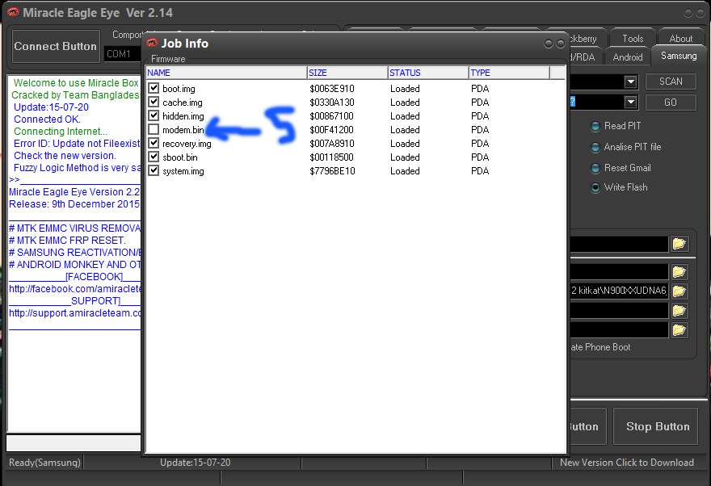Click the Connect Button

[x=56, y=46]
